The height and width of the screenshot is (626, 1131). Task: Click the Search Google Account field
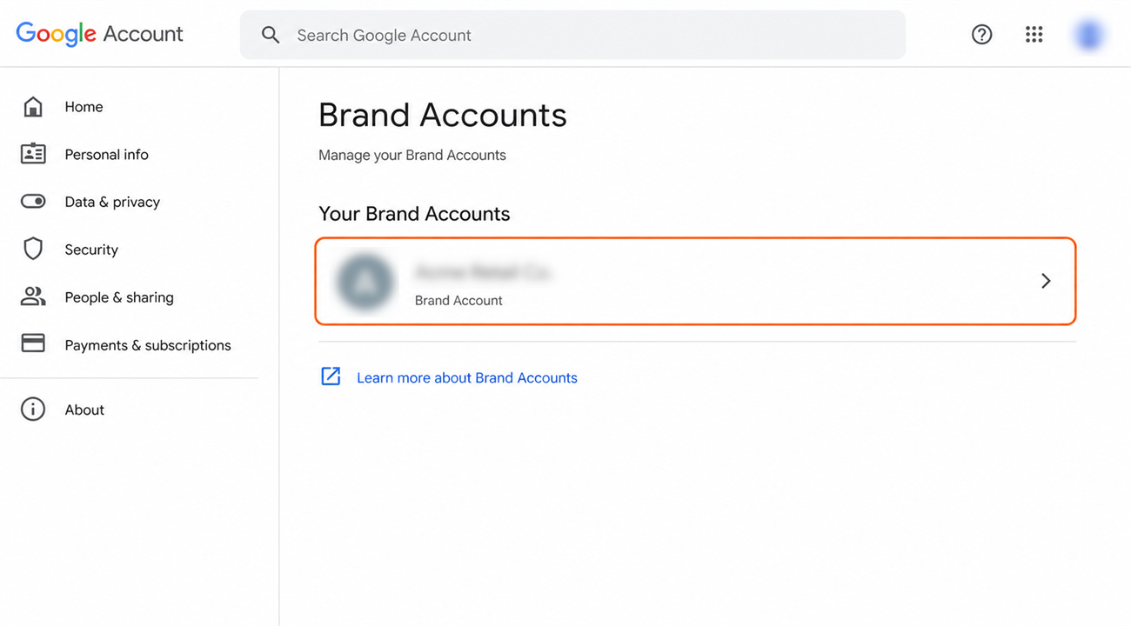pos(572,35)
